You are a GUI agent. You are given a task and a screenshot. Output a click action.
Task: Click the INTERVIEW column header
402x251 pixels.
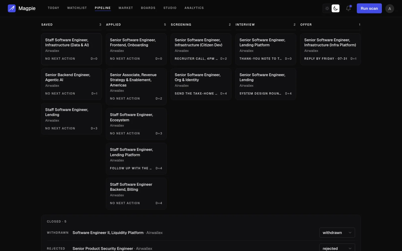(245, 25)
